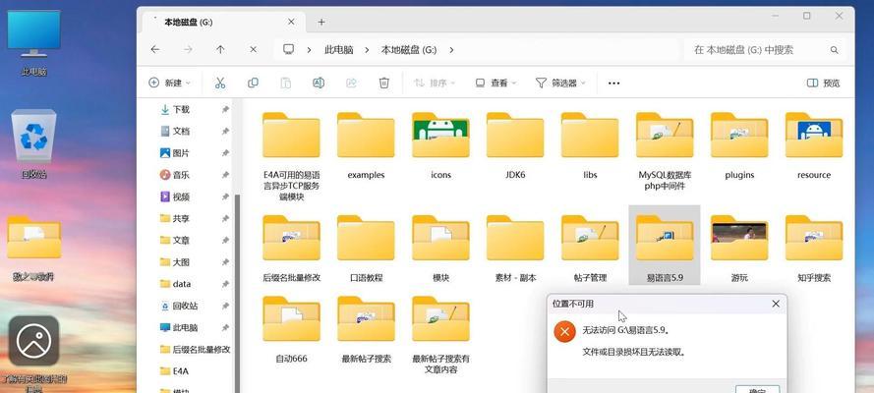The image size is (874, 393).
Task: Select the libs folder
Action: (x=590, y=146)
